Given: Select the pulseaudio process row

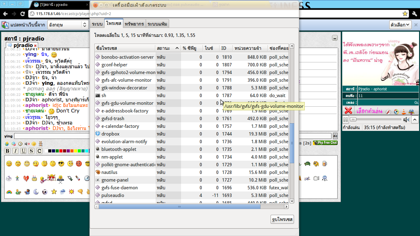Looking at the screenshot, I should (x=192, y=195).
